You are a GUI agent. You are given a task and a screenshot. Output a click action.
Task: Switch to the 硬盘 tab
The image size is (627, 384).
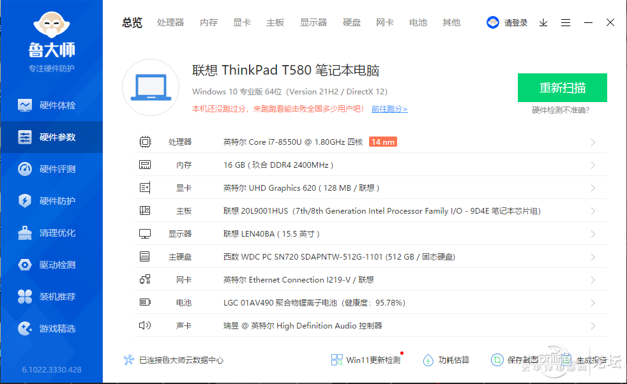click(x=352, y=22)
